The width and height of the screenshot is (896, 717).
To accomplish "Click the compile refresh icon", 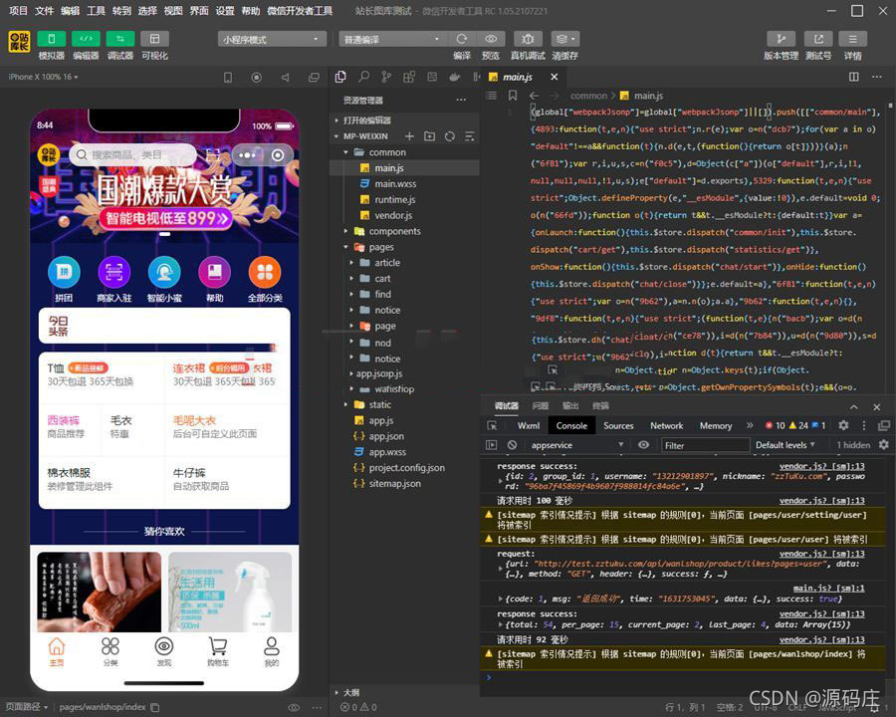I will click(x=462, y=39).
